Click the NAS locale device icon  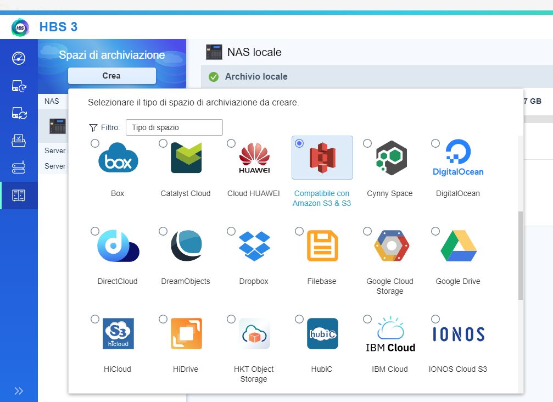(x=214, y=52)
